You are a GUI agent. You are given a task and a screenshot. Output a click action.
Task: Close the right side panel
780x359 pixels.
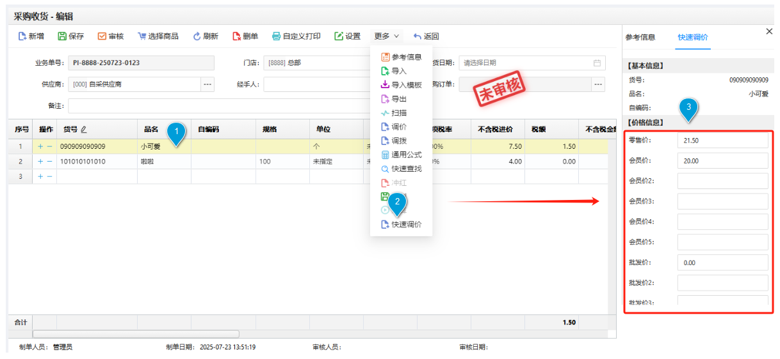[x=769, y=31]
